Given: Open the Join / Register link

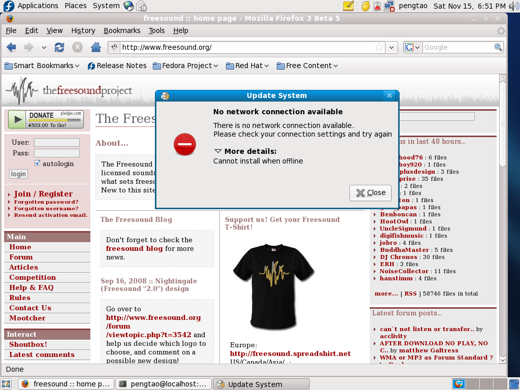Looking at the screenshot, I should (x=43, y=194).
